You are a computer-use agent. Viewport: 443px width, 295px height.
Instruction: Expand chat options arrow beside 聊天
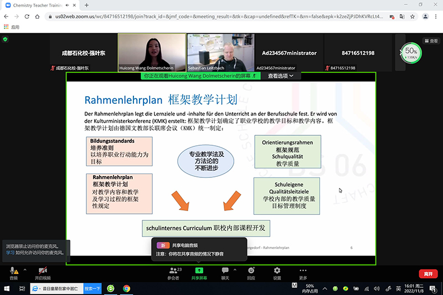[x=235, y=270]
